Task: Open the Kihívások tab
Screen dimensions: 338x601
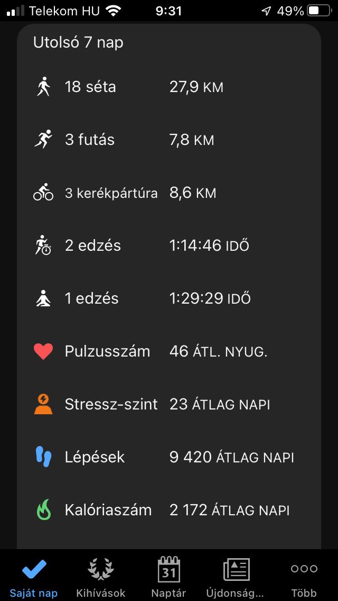Action: 101,577
